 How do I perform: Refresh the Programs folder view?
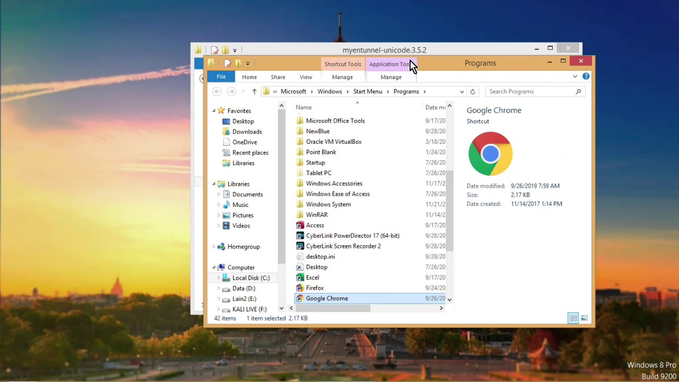coord(473,92)
